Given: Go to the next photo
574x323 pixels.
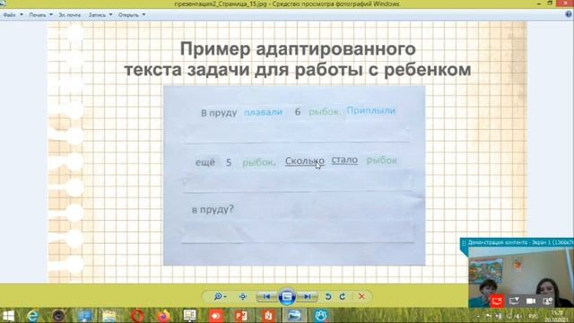Looking at the screenshot, I should coord(307,296).
